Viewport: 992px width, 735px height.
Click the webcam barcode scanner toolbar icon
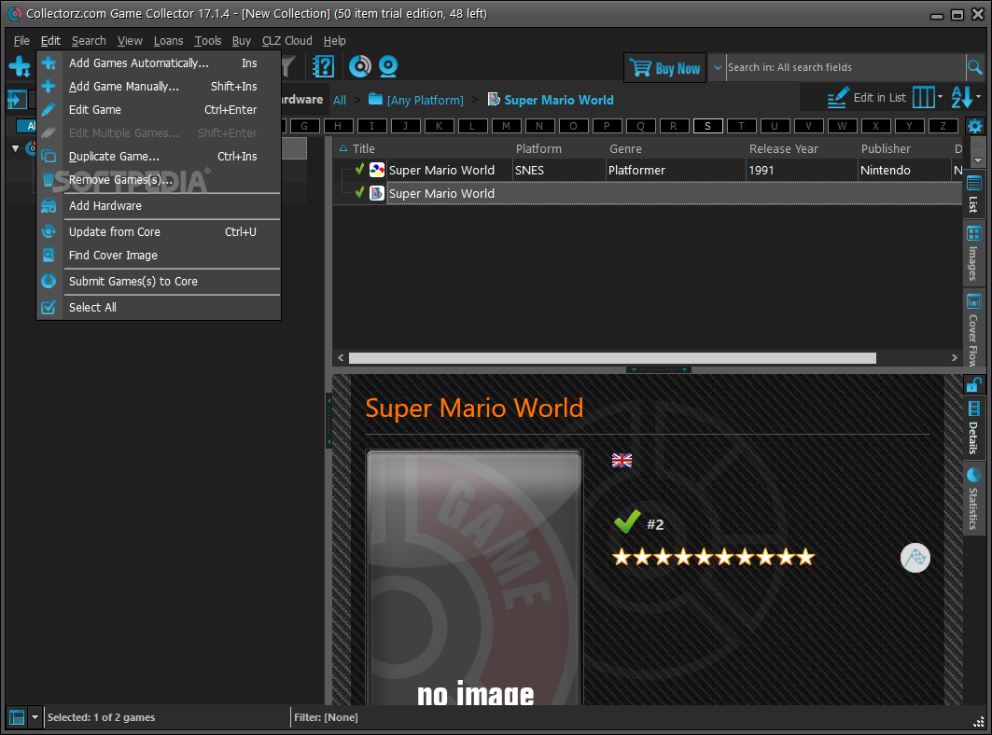tap(388, 66)
